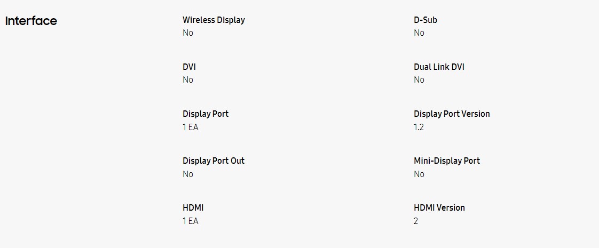Click the Mini-Display Port label
The height and width of the screenshot is (248, 599).
(x=446, y=161)
